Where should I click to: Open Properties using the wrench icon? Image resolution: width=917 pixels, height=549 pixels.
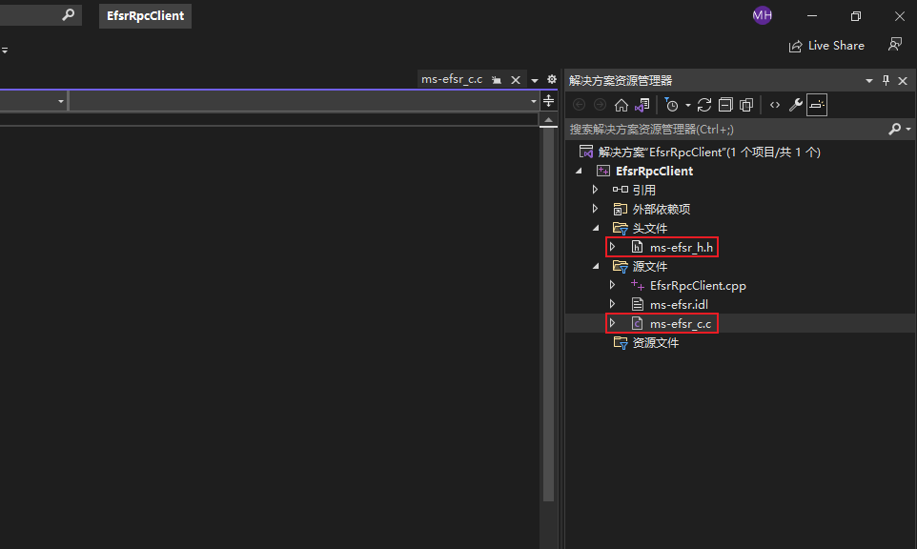click(x=795, y=105)
